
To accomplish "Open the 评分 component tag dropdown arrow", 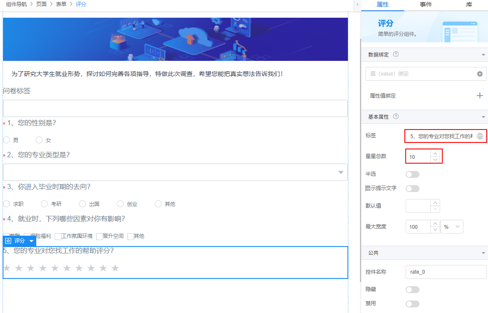I will (31, 241).
